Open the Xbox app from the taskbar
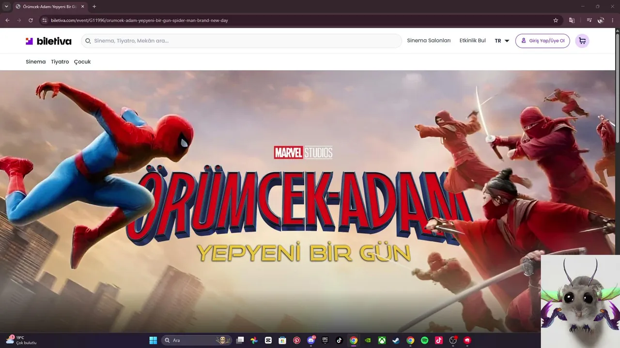Viewport: 620px width, 348px height. tap(382, 340)
